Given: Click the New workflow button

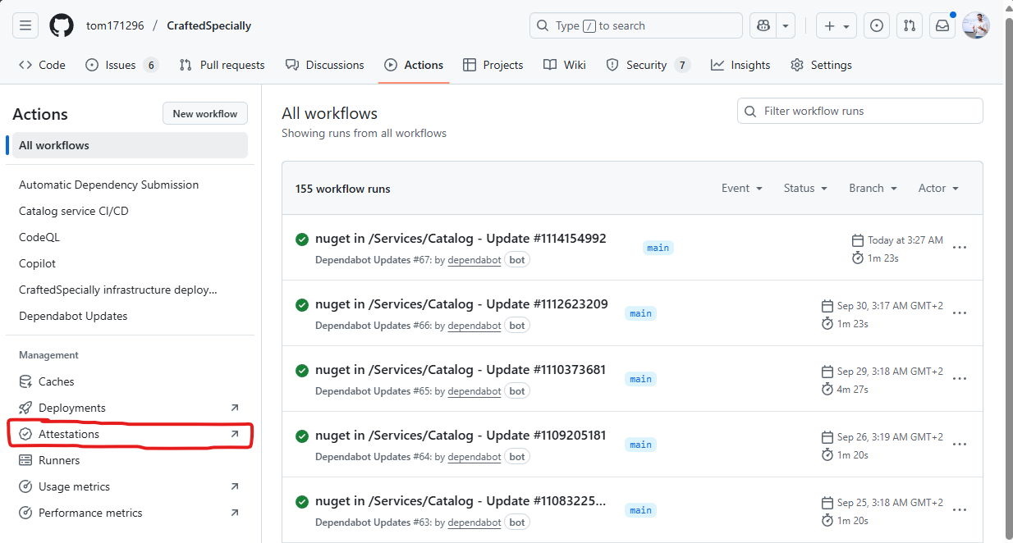Looking at the screenshot, I should (x=204, y=113).
